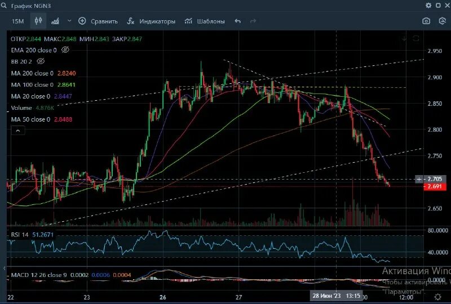Expand the chart type dropdown arrow
The image size is (451, 304).
(x=69, y=21)
